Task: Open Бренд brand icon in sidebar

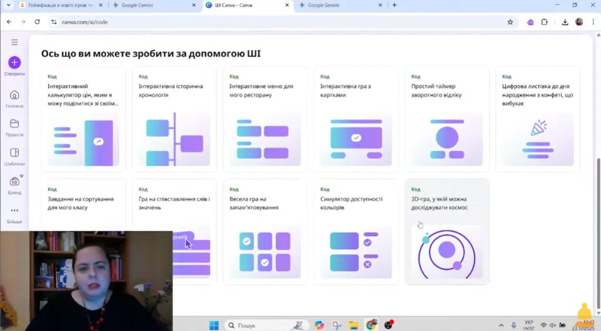Action: point(14,182)
